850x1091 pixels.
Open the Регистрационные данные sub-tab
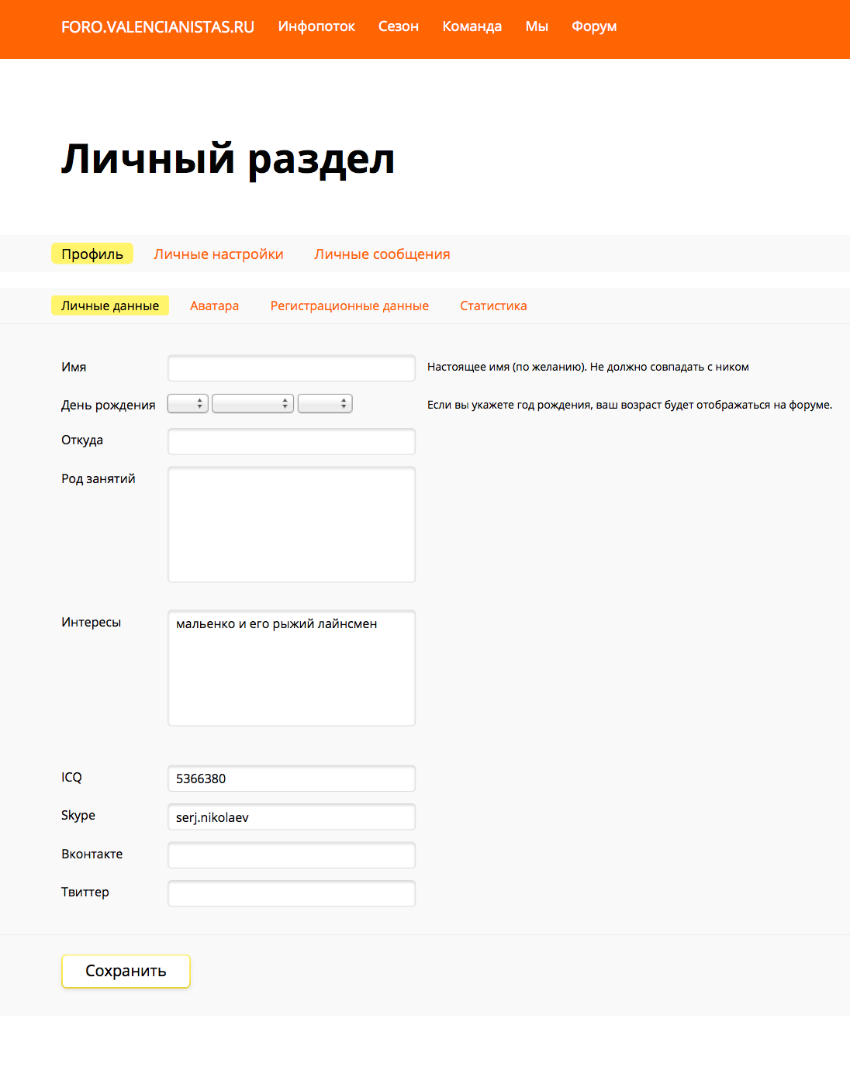click(x=349, y=306)
